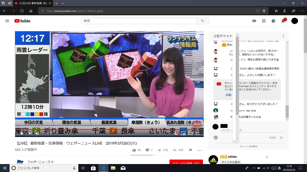Open Windows Action Center
307x172 pixels.
(300, 168)
